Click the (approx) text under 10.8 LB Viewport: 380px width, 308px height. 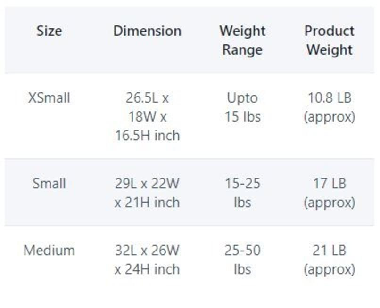point(329,117)
